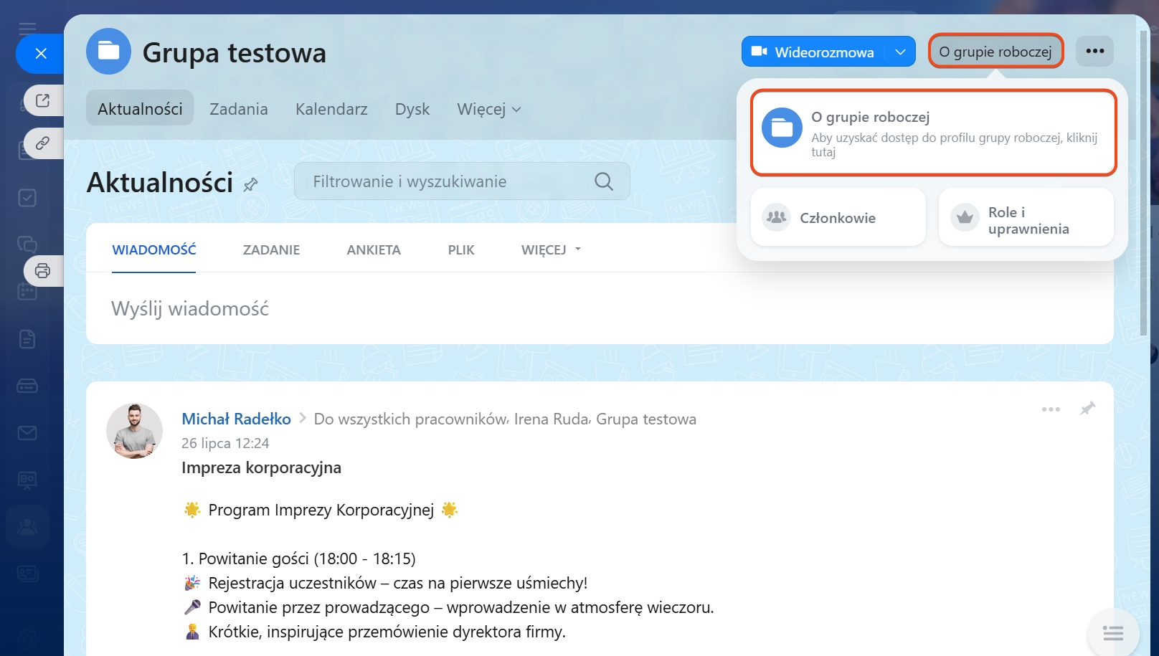
Task: Expand Wideorozmowa dropdown arrow
Action: click(x=900, y=52)
